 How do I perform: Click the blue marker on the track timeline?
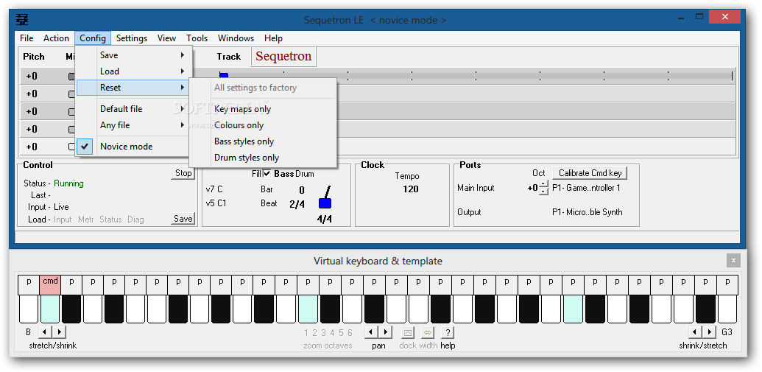click(x=224, y=75)
